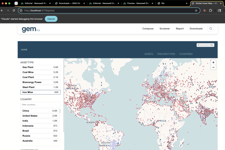Viewport: 225px width, 150px height.
Task: Click the ASIA label on the map
Action: tap(212, 87)
